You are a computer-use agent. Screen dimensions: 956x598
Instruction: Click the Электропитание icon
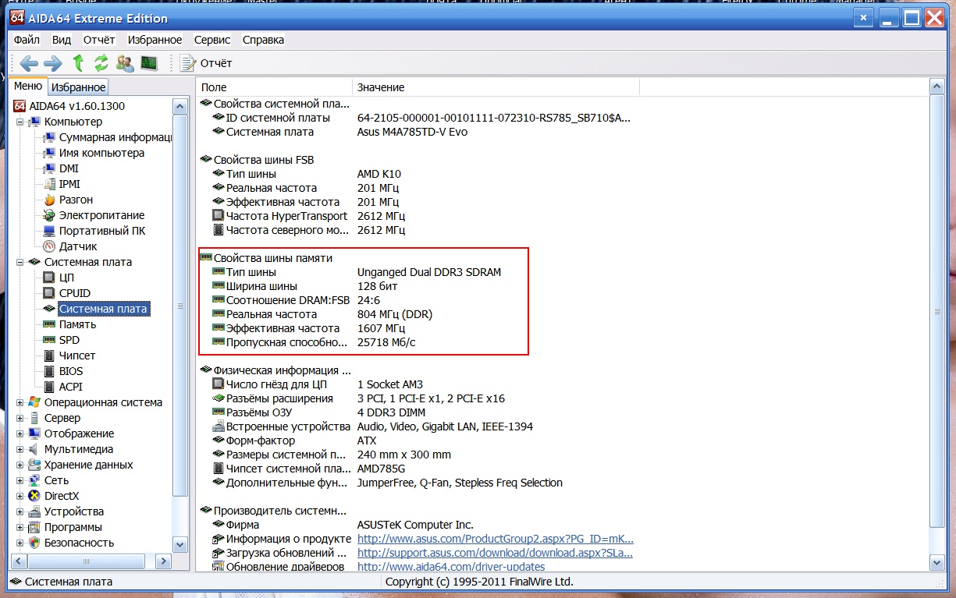click(x=49, y=215)
